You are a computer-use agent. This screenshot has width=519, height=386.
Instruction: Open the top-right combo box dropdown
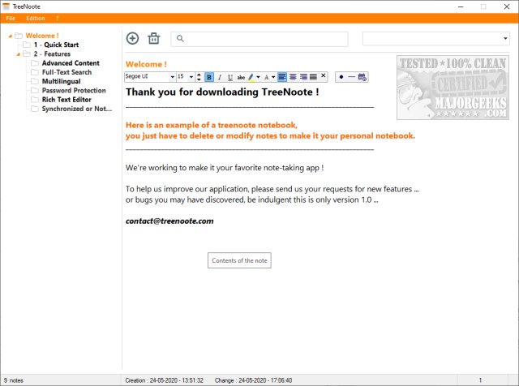pyautogui.click(x=505, y=39)
